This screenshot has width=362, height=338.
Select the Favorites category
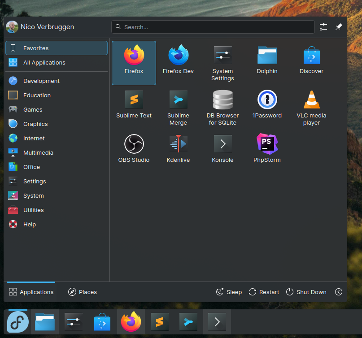57,48
